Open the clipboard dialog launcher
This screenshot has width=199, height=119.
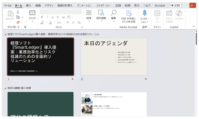[25, 27]
